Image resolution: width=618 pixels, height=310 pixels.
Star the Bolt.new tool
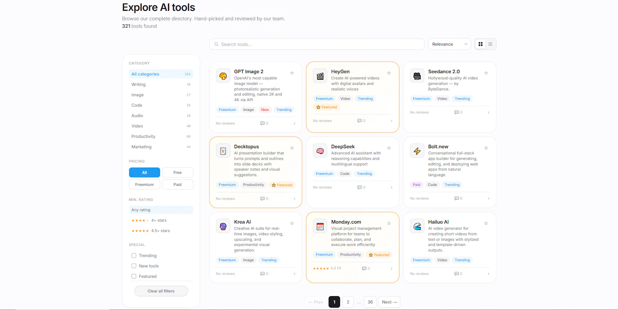click(x=486, y=148)
